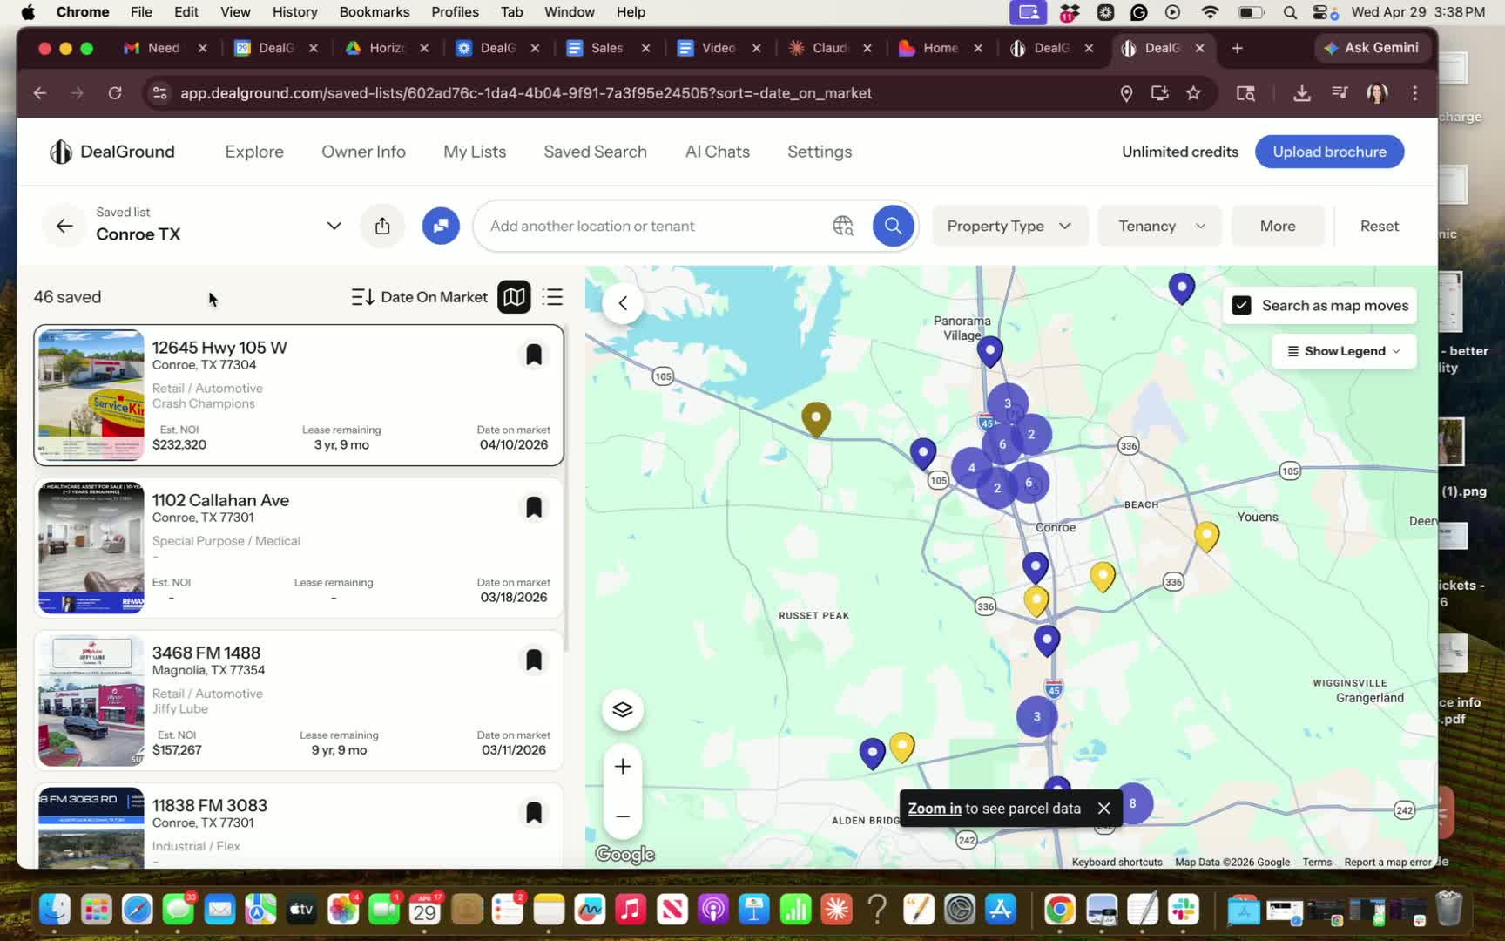Open Spotlight search in menu bar
Screen dimensions: 1505x941
tap(1290, 12)
